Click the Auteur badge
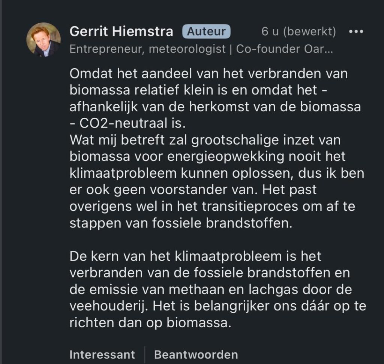 [x=206, y=31]
